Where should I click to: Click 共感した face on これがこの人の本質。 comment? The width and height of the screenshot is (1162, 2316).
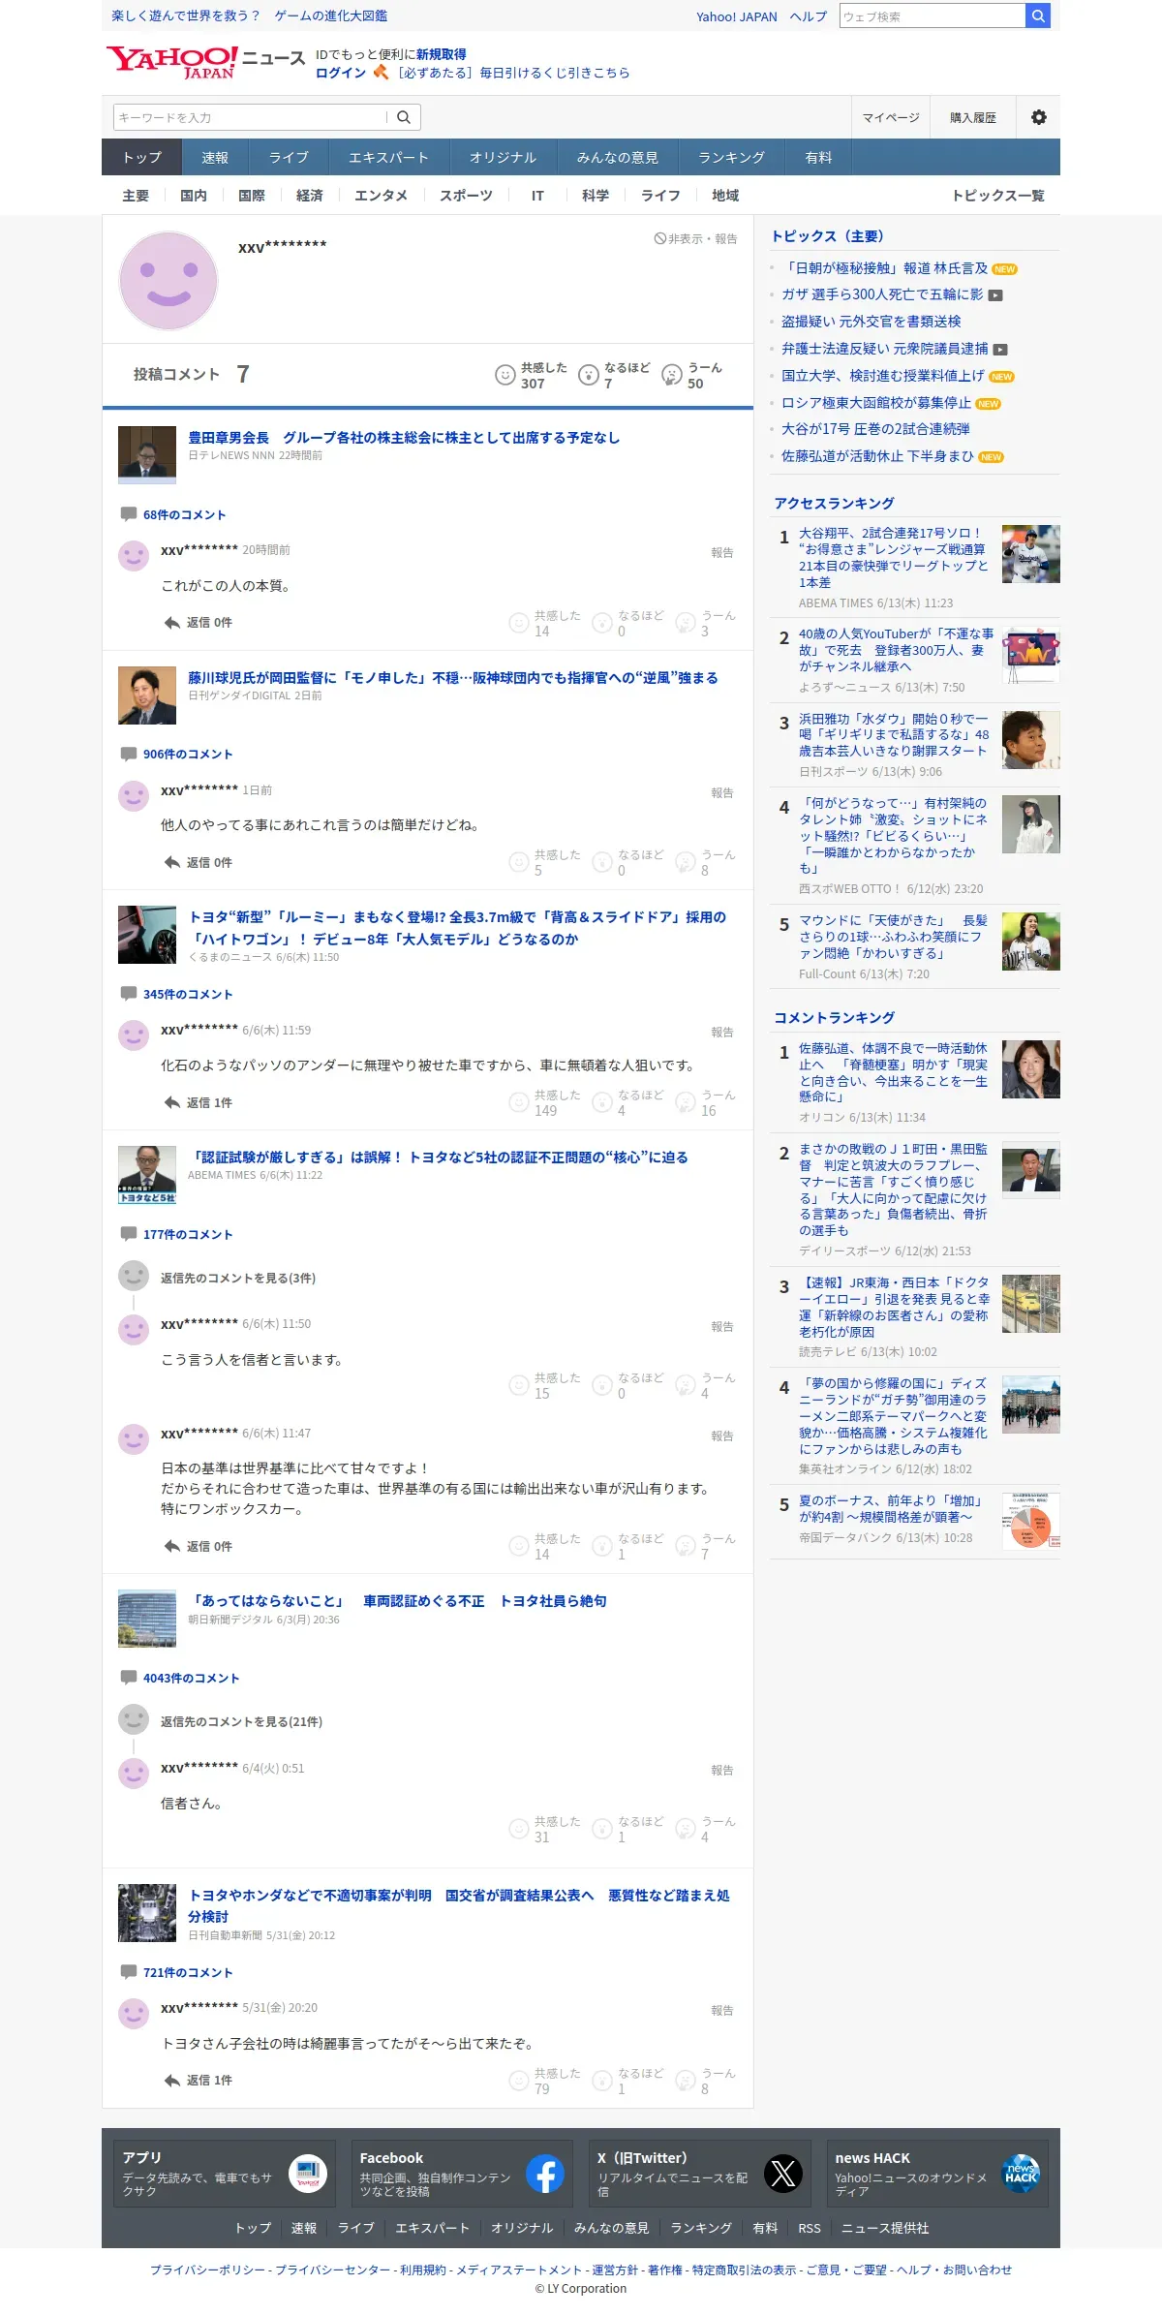click(x=519, y=623)
